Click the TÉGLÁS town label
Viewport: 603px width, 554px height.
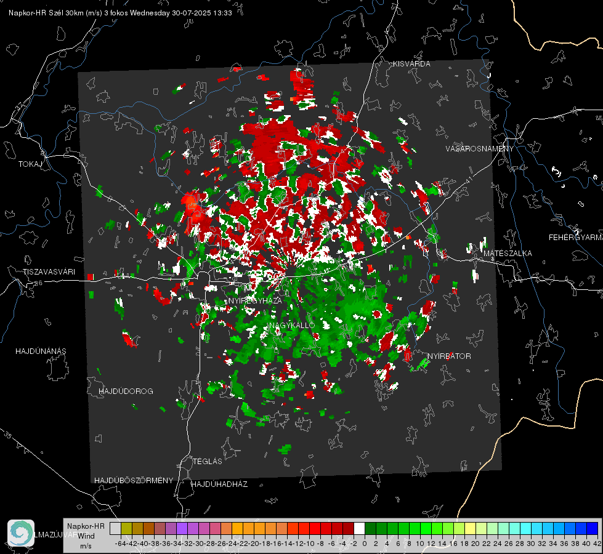[208, 461]
